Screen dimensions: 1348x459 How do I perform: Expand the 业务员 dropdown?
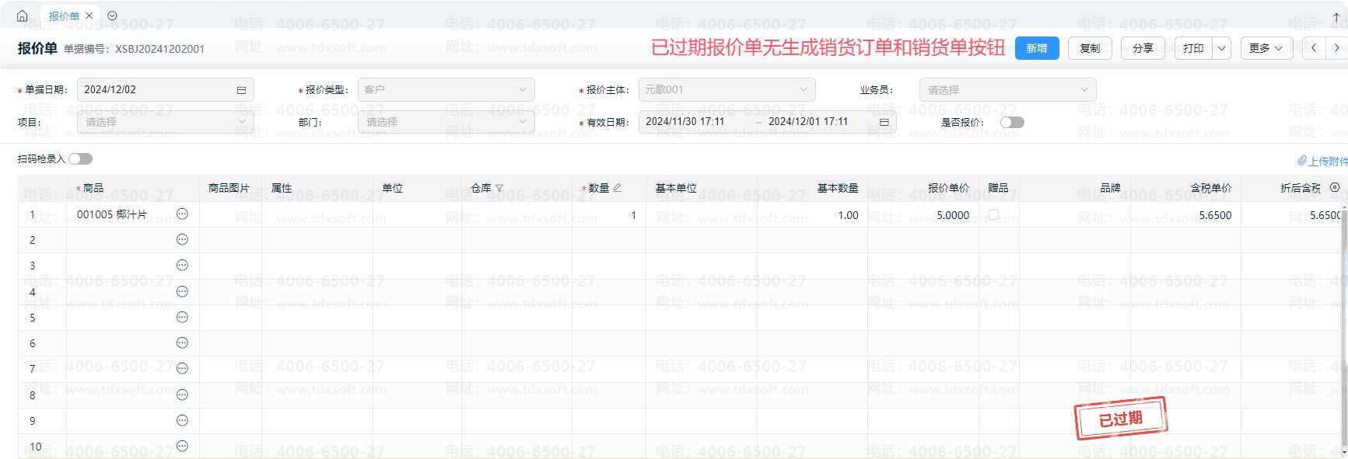1007,90
